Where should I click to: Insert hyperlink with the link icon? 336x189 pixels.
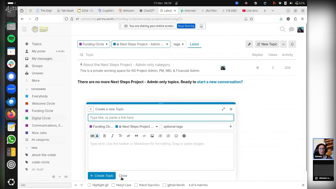pyautogui.click(x=128, y=136)
